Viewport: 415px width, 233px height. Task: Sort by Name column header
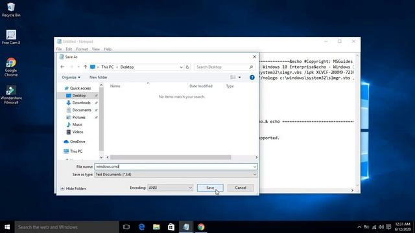(115, 86)
